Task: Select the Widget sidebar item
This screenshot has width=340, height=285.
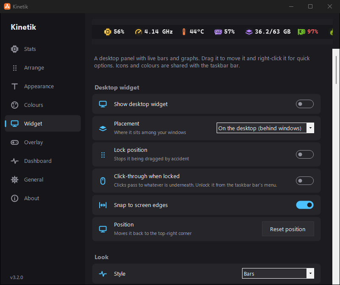Action: pos(43,124)
